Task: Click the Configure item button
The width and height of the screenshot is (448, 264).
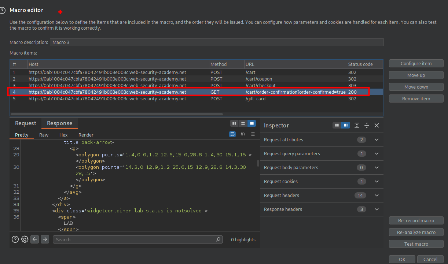Action: coord(416,64)
